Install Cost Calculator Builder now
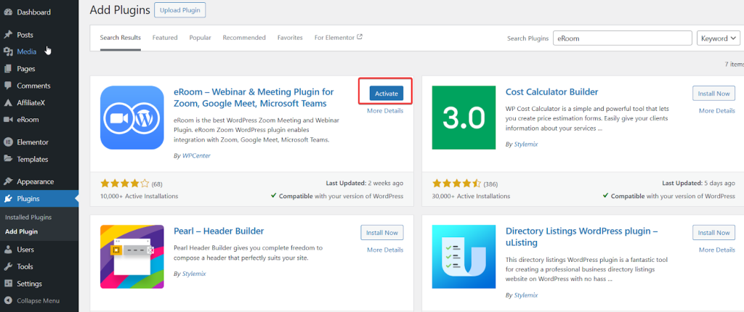 click(713, 94)
